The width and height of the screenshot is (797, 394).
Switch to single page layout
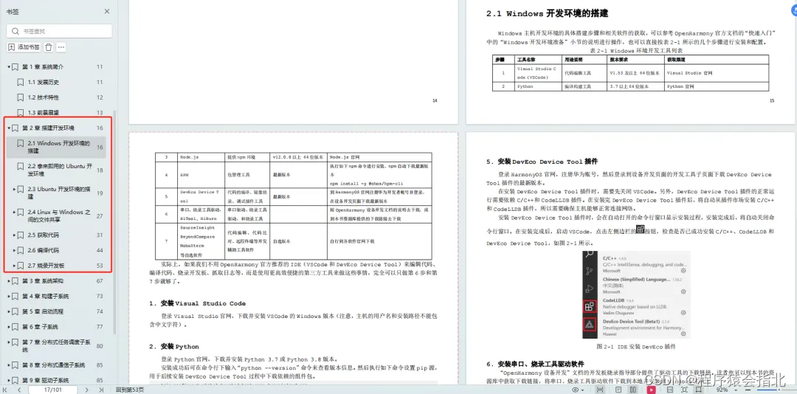[x=618, y=390]
